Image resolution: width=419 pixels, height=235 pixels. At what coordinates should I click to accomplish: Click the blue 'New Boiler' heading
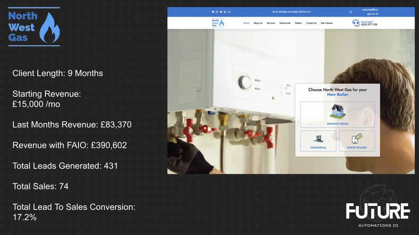pos(338,95)
